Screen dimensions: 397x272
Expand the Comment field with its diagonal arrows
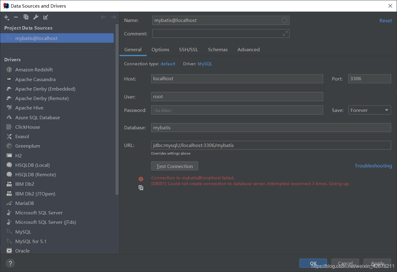285,34
